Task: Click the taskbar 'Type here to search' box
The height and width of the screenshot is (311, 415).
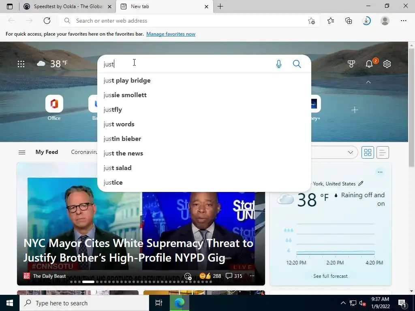Action: (x=84, y=303)
